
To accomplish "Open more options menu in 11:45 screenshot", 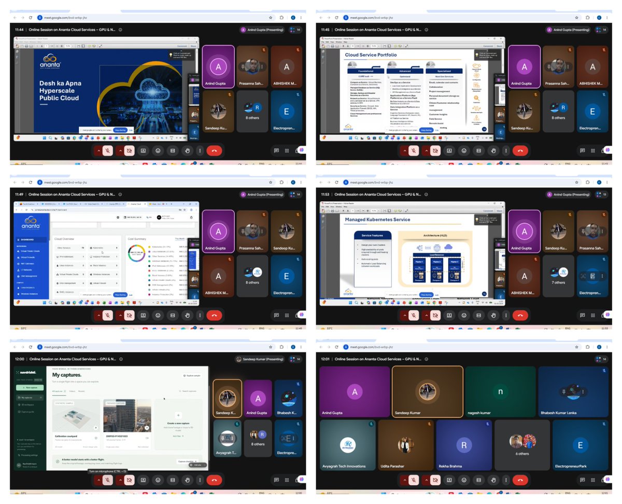I will pyautogui.click(x=505, y=151).
